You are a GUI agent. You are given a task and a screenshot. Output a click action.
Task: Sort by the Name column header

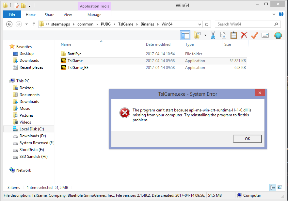66,44
